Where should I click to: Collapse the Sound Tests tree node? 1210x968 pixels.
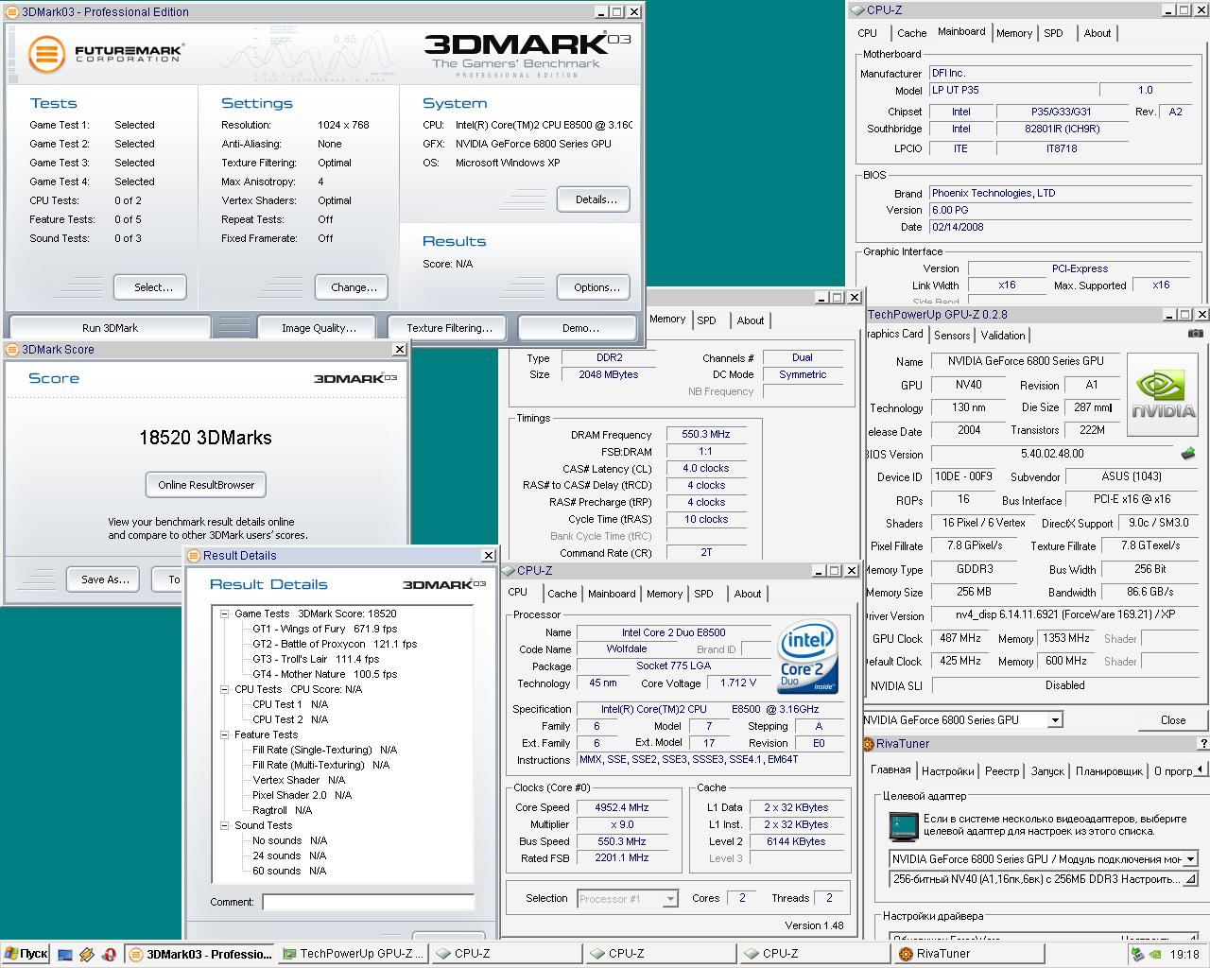pyautogui.click(x=225, y=825)
